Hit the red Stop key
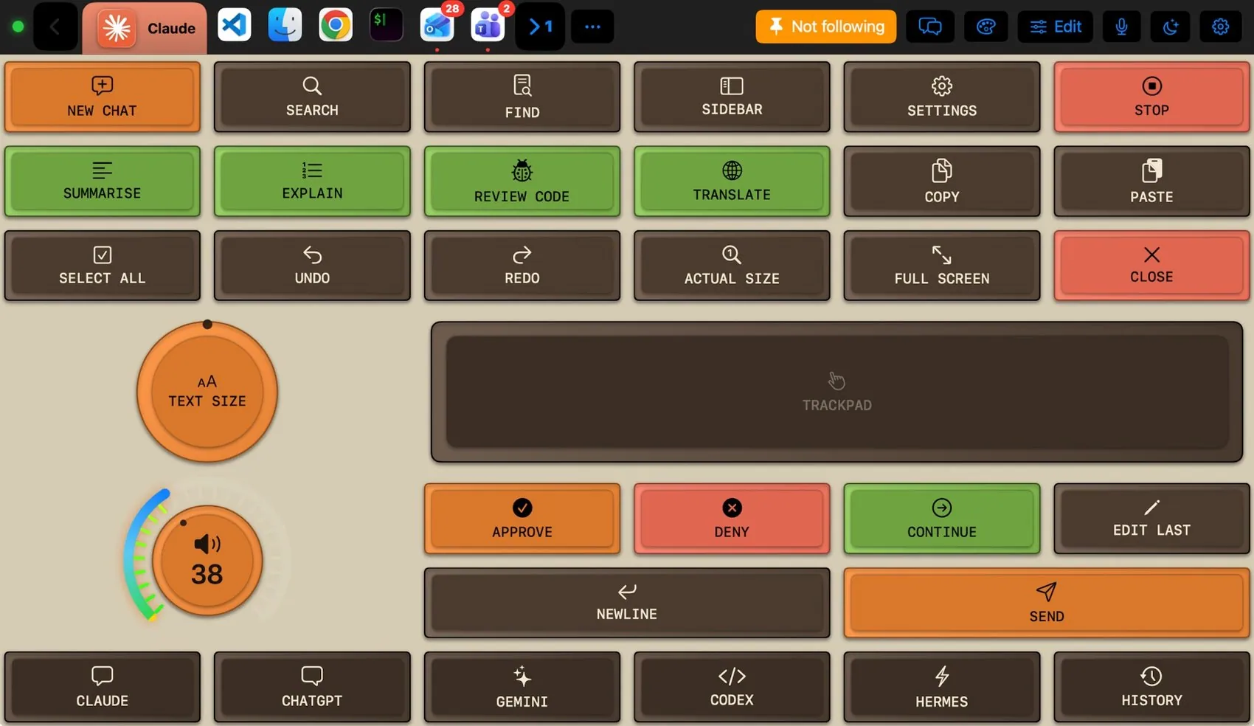The image size is (1254, 726). 1151,97
